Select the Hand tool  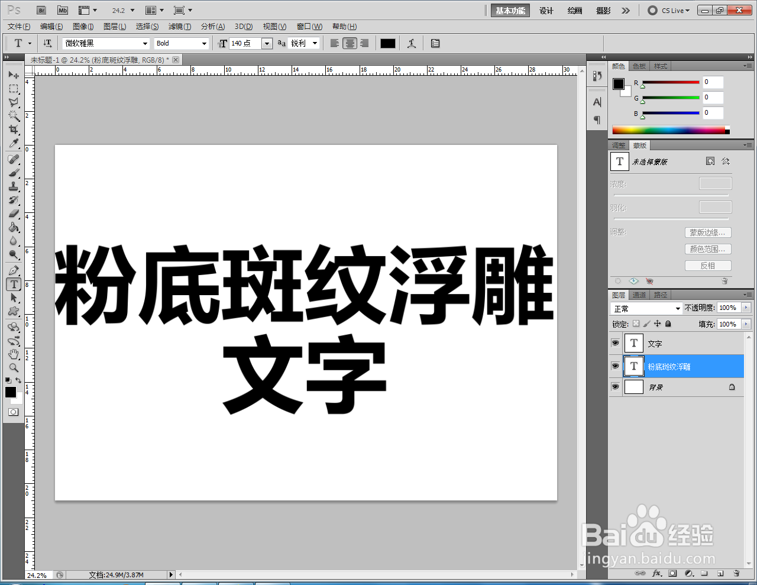(14, 354)
